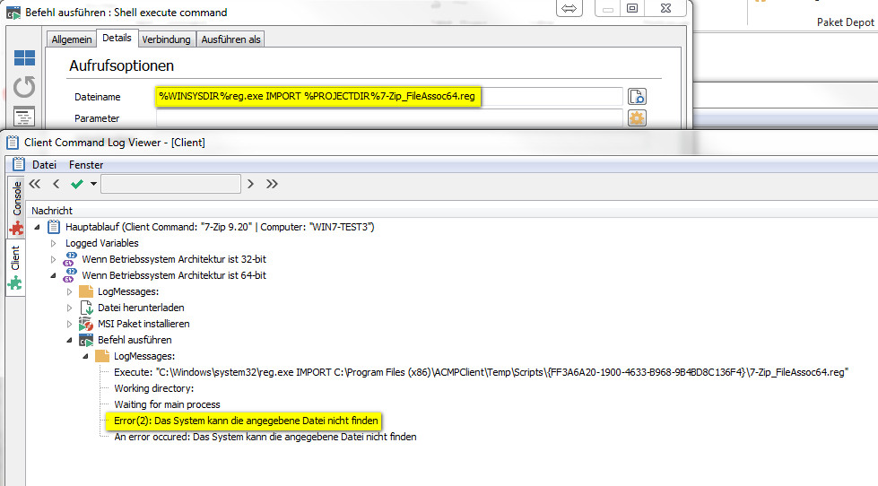Click the green checkmark filter icon
Image resolution: width=878 pixels, height=486 pixels.
tap(77, 184)
